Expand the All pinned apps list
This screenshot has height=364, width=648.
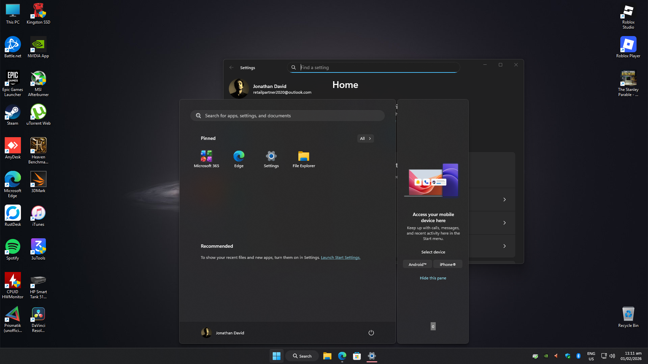click(x=366, y=138)
